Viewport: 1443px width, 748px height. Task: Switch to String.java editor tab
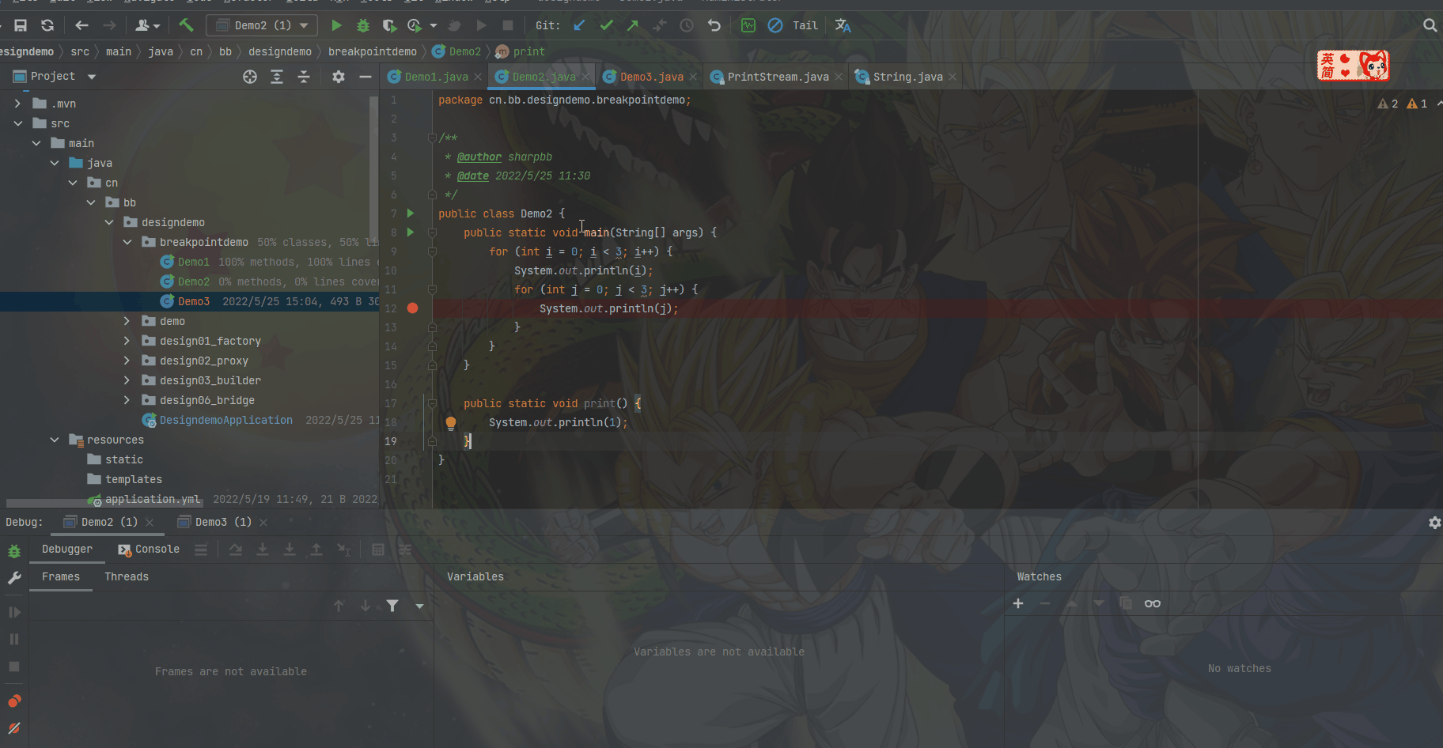tap(907, 77)
